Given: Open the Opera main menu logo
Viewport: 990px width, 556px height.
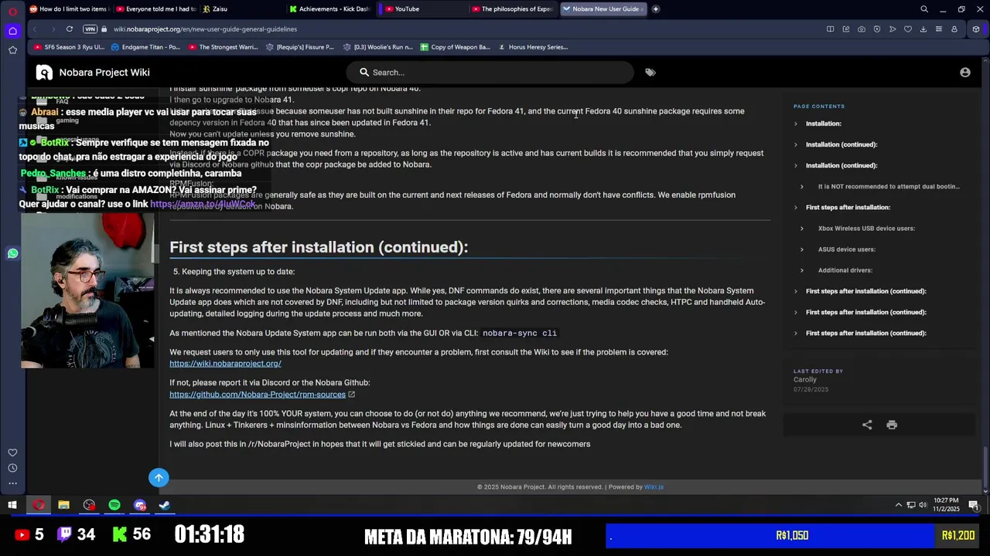Looking at the screenshot, I should (x=12, y=10).
